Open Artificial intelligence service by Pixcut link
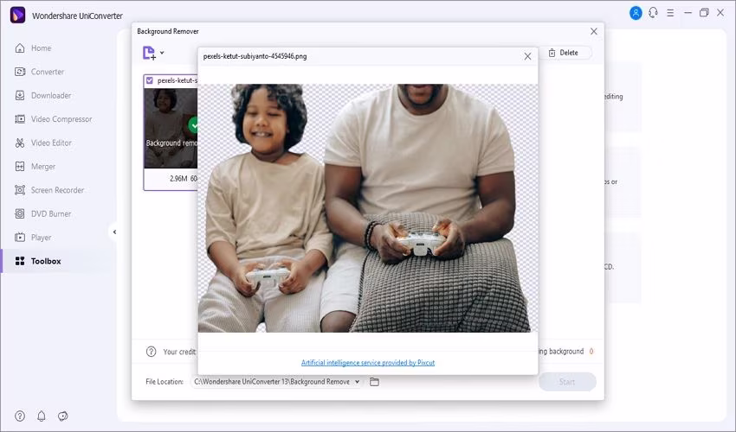736x432 pixels. click(368, 363)
